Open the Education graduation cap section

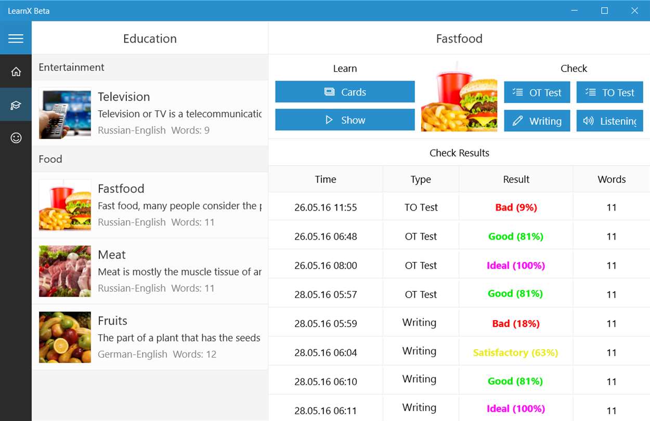(x=16, y=105)
